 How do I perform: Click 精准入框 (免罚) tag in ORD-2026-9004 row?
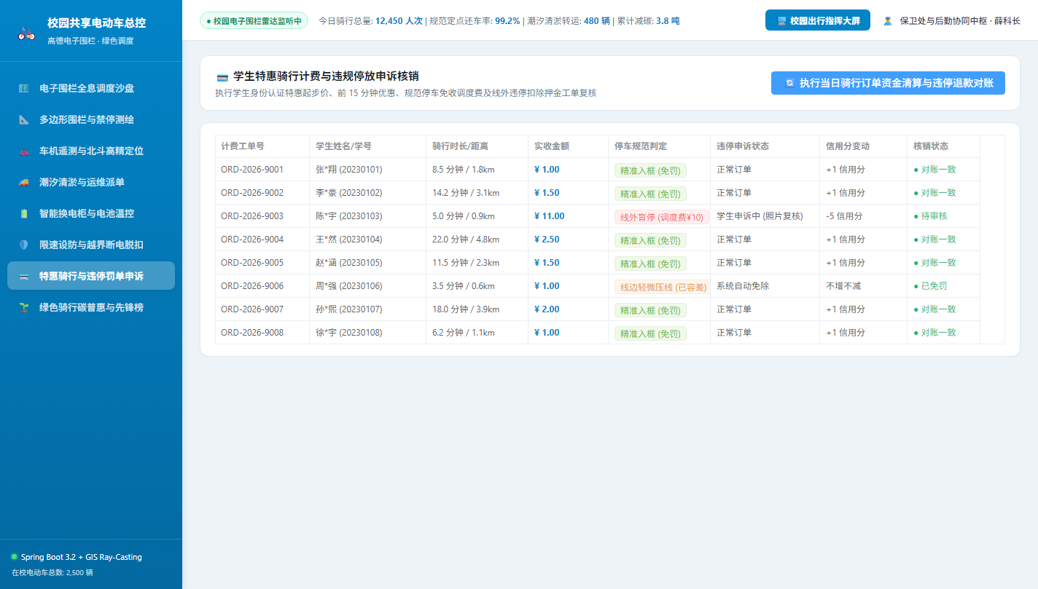point(650,240)
